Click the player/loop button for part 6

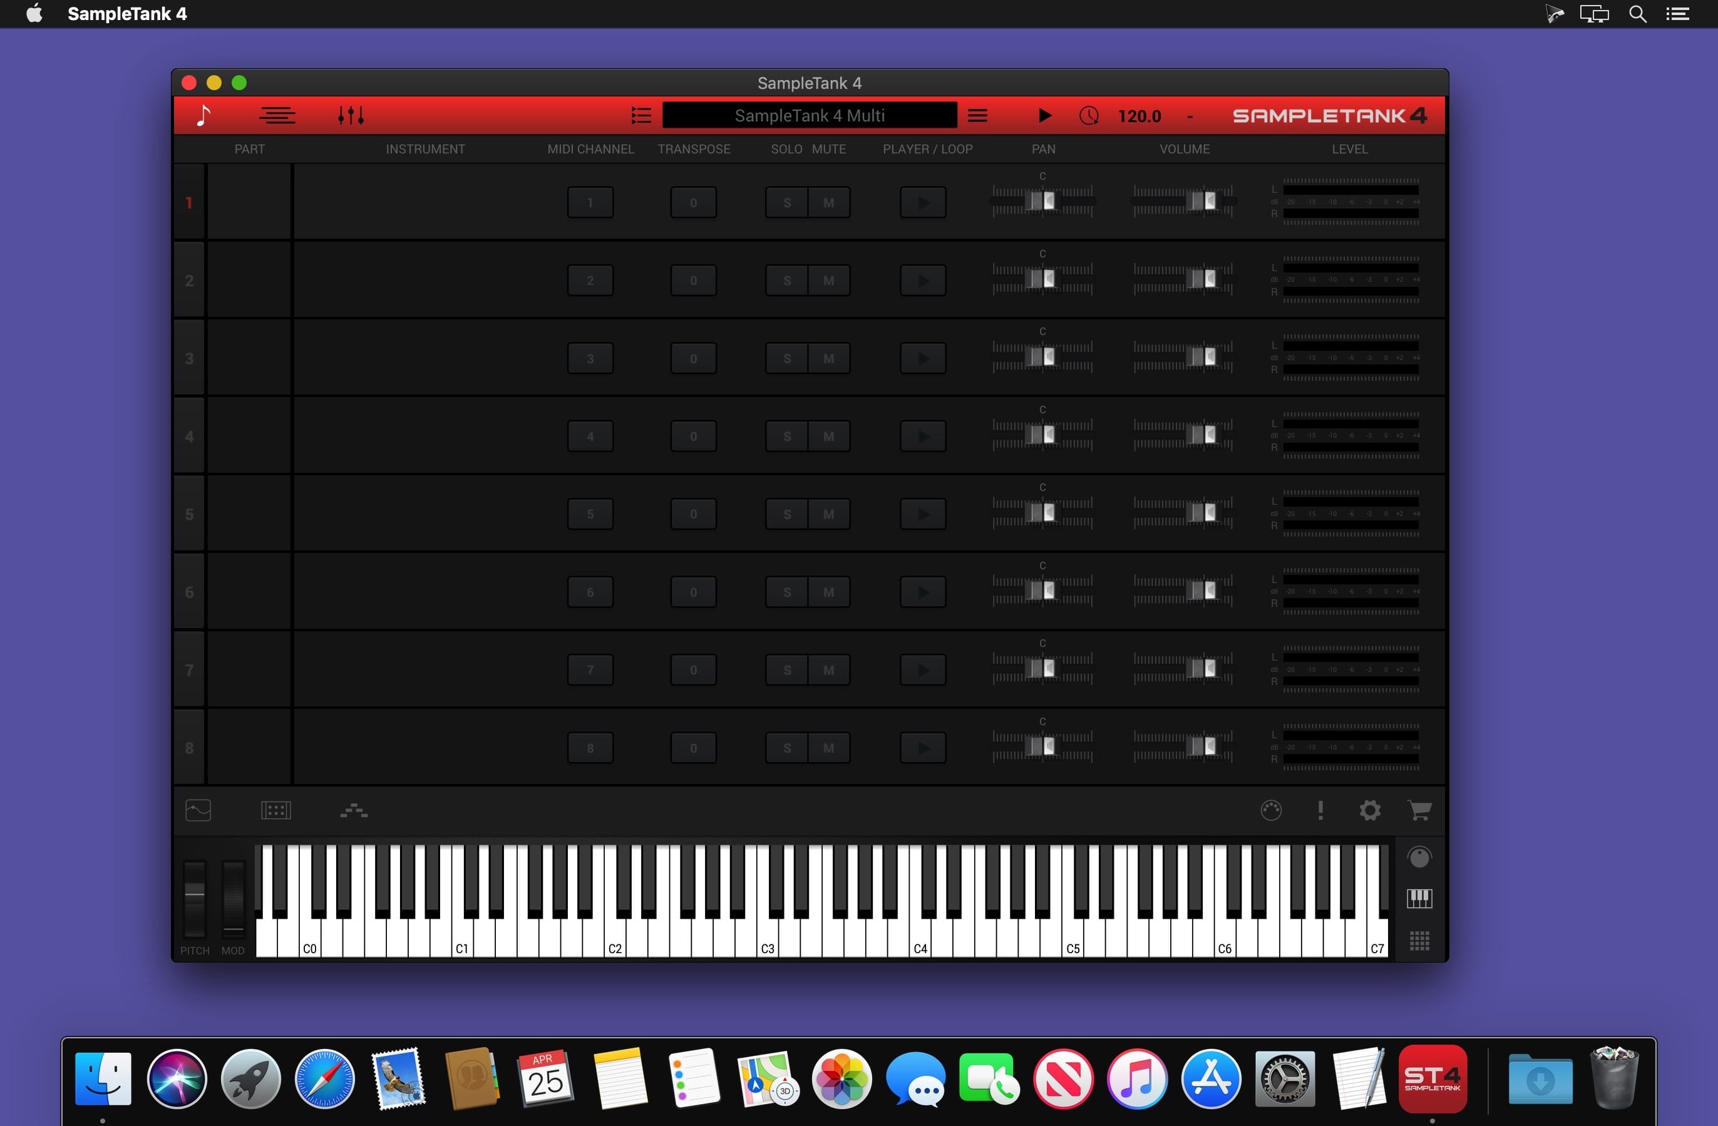pos(923,592)
